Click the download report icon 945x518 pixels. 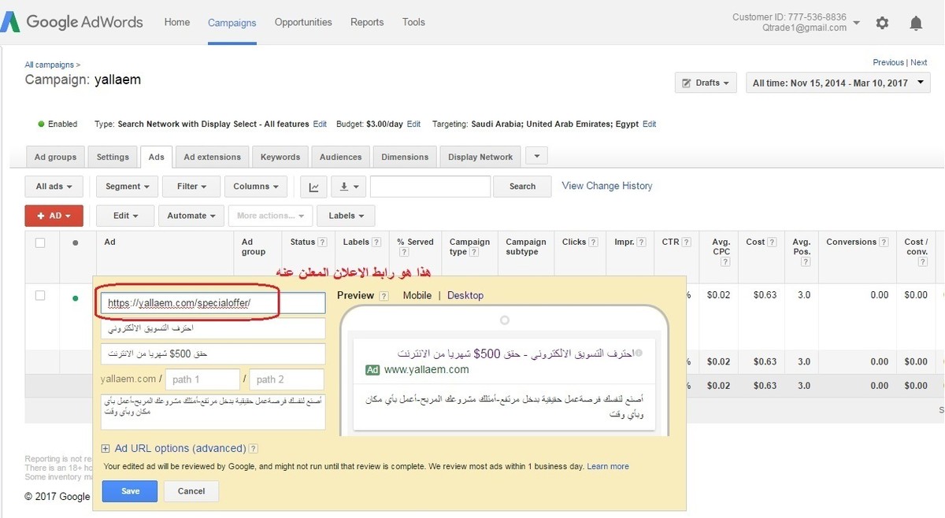[x=347, y=187]
